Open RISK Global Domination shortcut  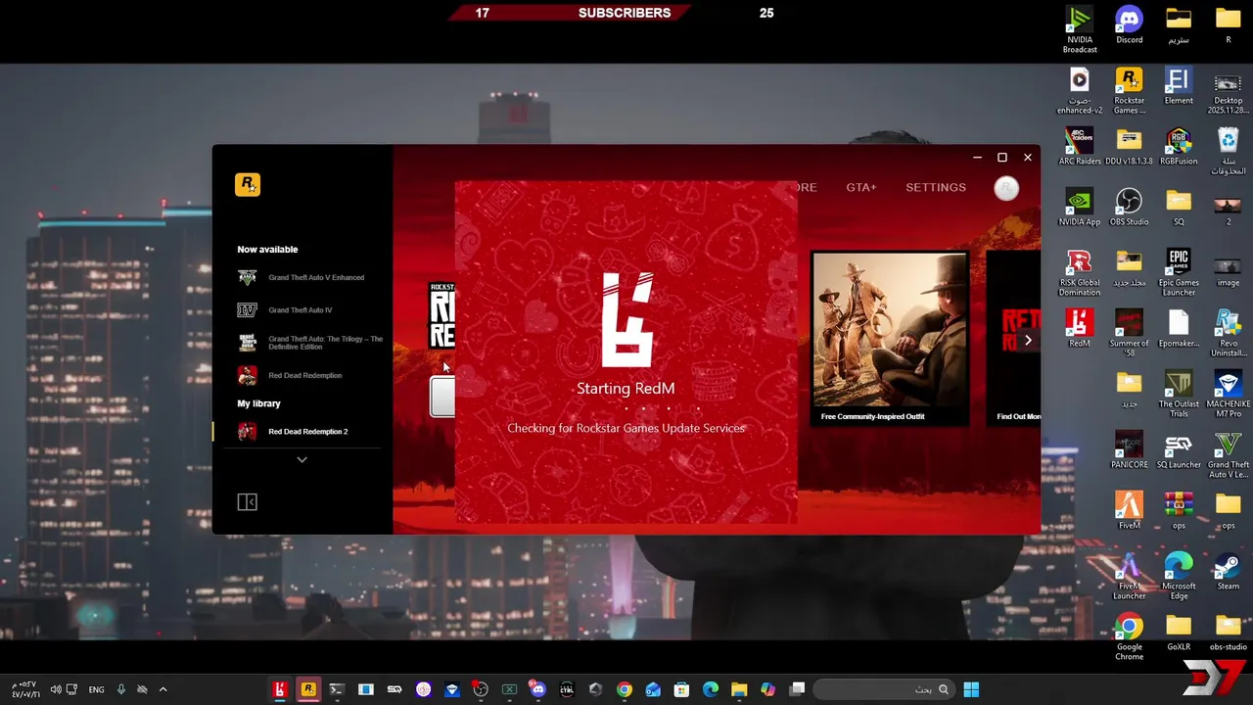click(1080, 272)
